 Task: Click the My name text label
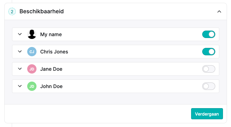(x=51, y=34)
